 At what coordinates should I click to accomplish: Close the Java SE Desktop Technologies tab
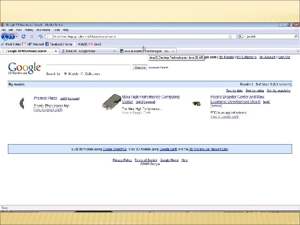pyautogui.click(x=173, y=51)
